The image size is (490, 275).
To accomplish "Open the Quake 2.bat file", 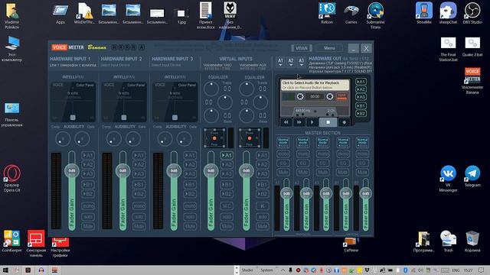I will 472,47.
